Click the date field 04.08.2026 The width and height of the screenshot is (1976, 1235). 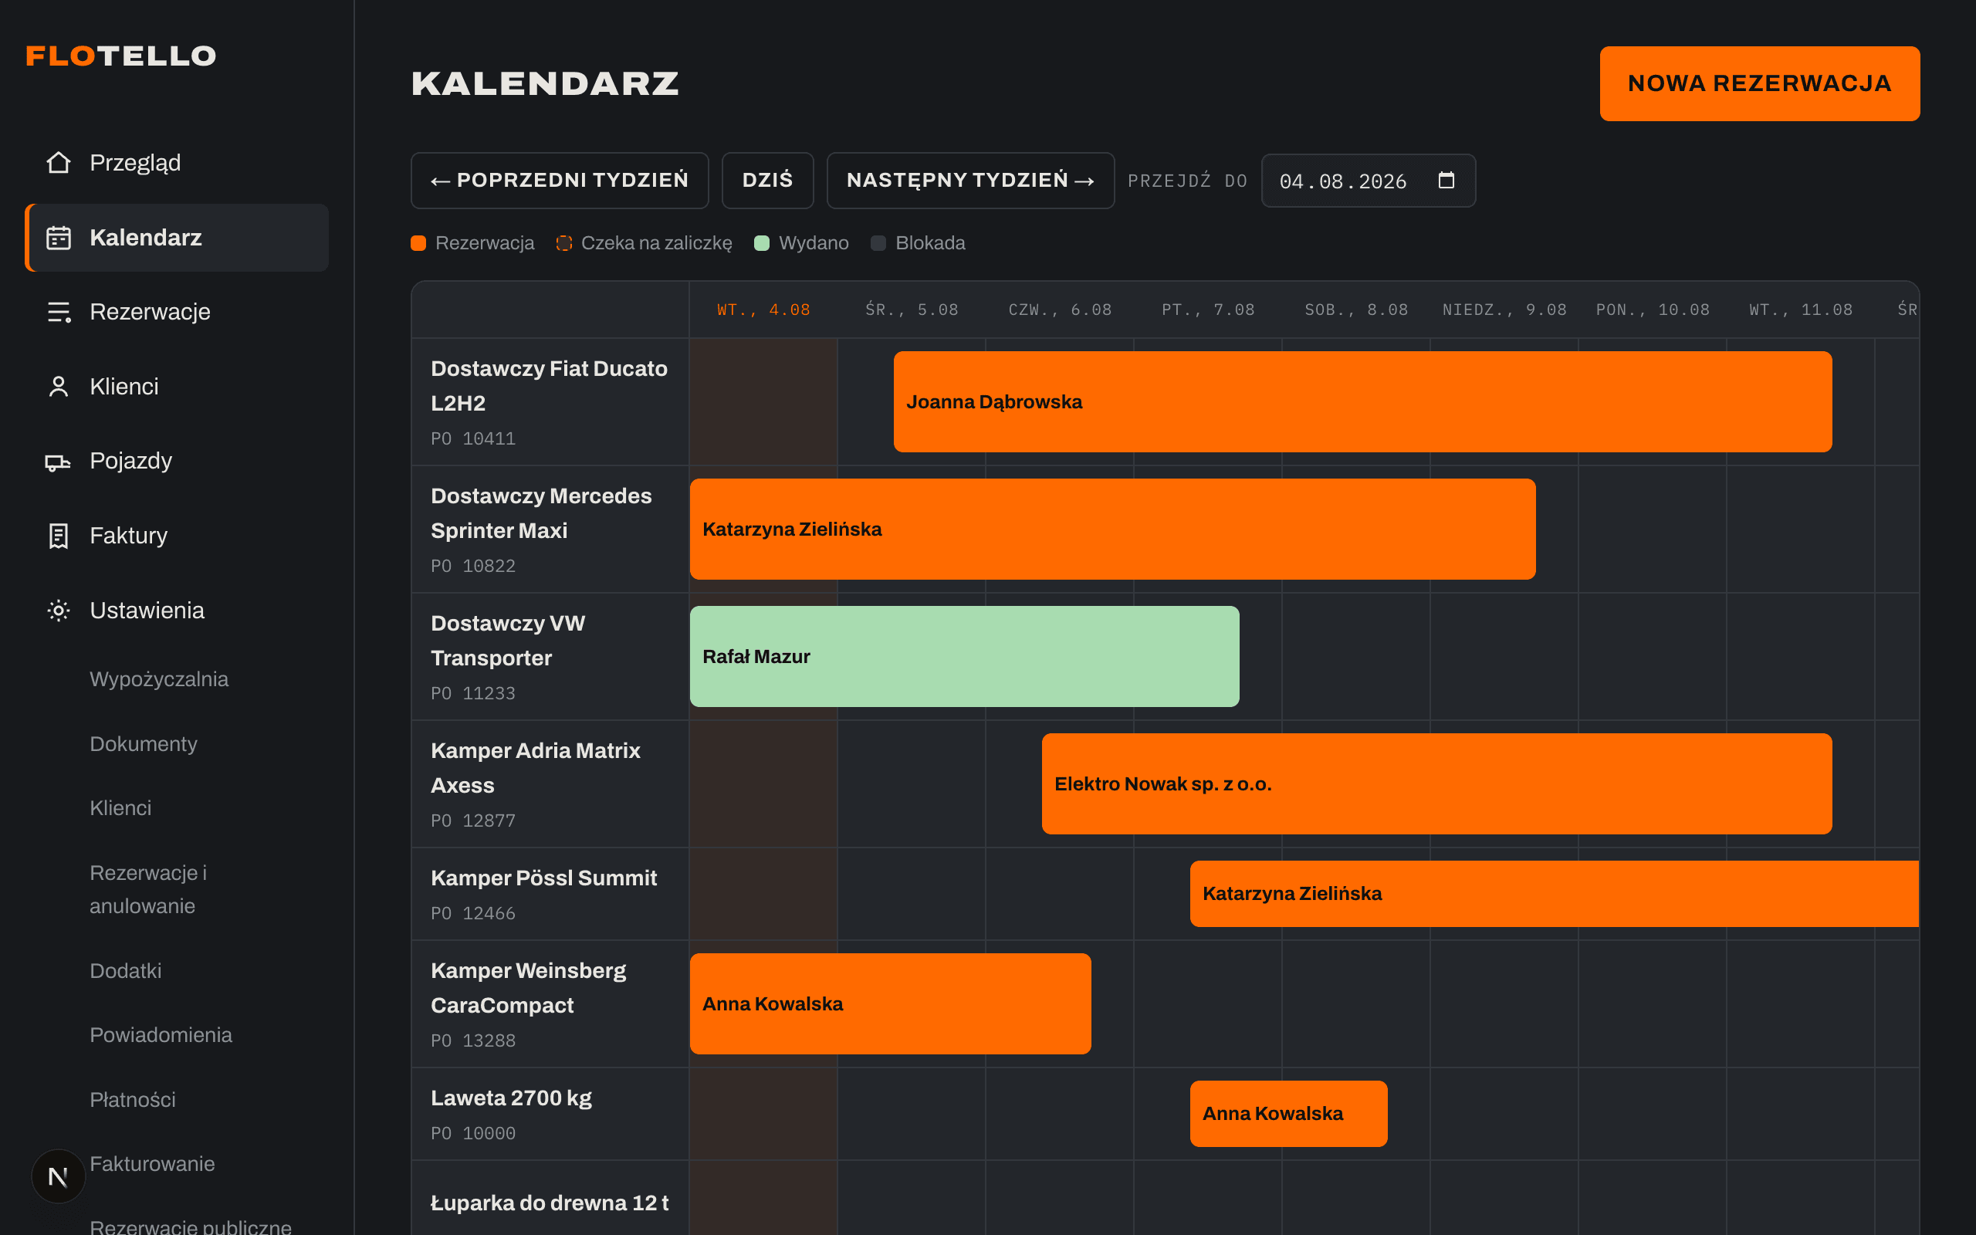(1369, 181)
